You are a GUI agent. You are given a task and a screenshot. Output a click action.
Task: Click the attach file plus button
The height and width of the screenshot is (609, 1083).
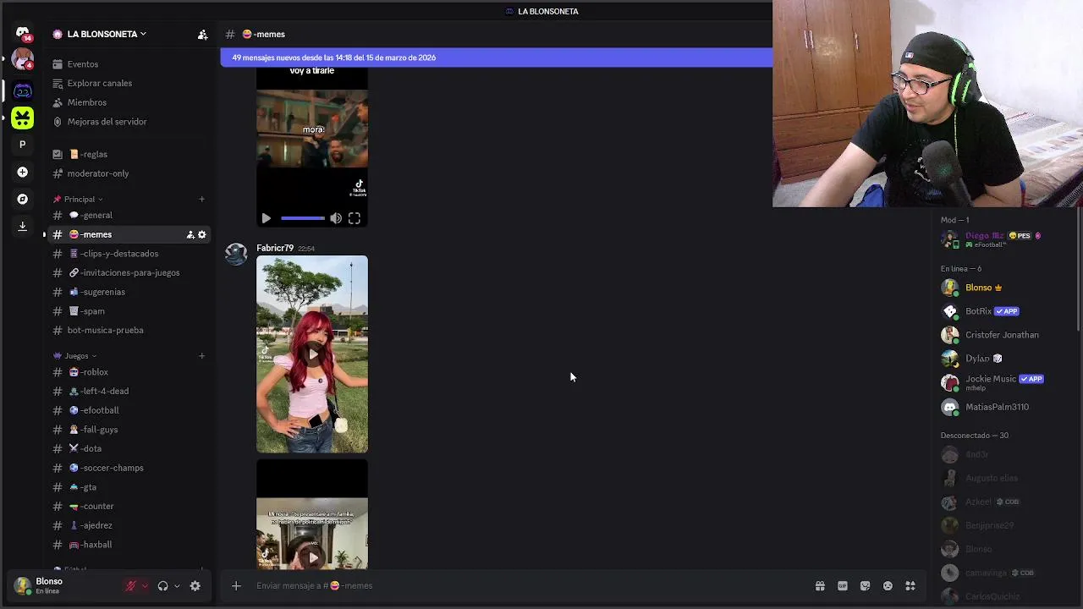click(x=236, y=585)
